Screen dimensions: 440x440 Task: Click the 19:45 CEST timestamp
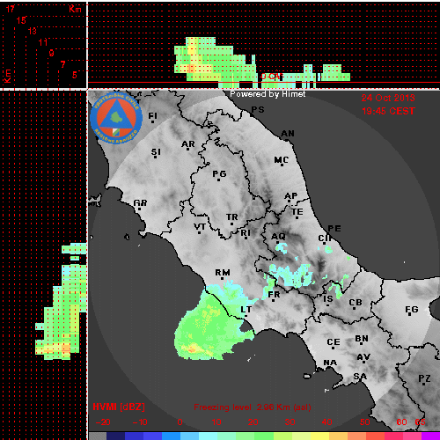pyautogui.click(x=388, y=111)
